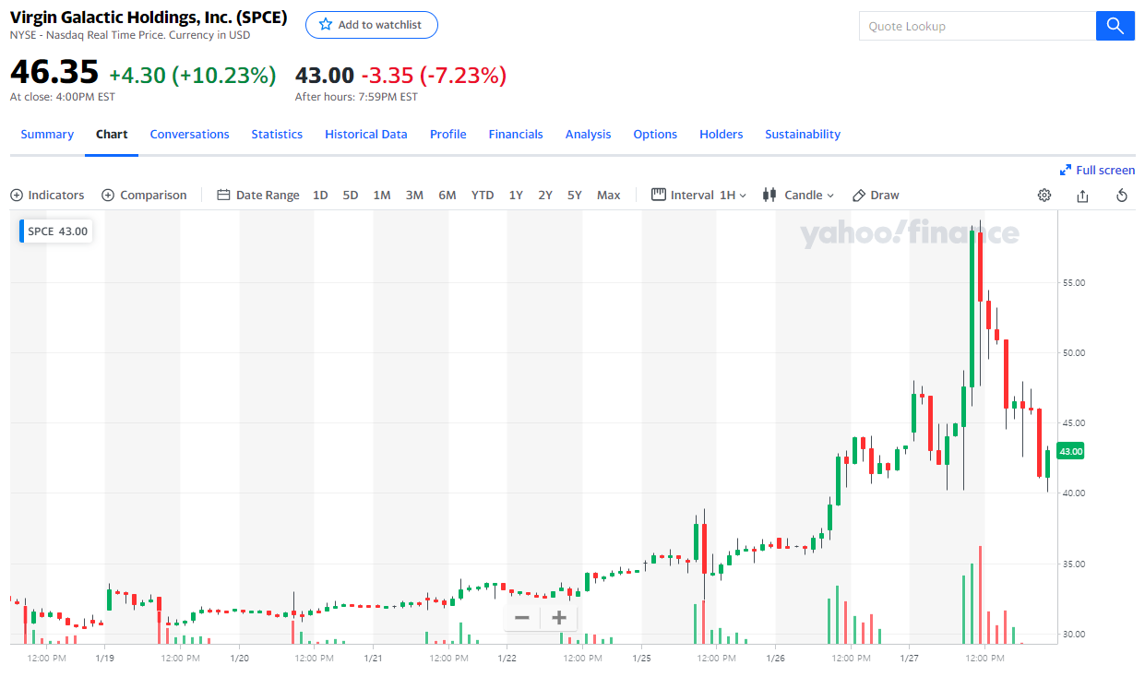Select the 1D range
The image size is (1145, 677).
pyautogui.click(x=320, y=196)
